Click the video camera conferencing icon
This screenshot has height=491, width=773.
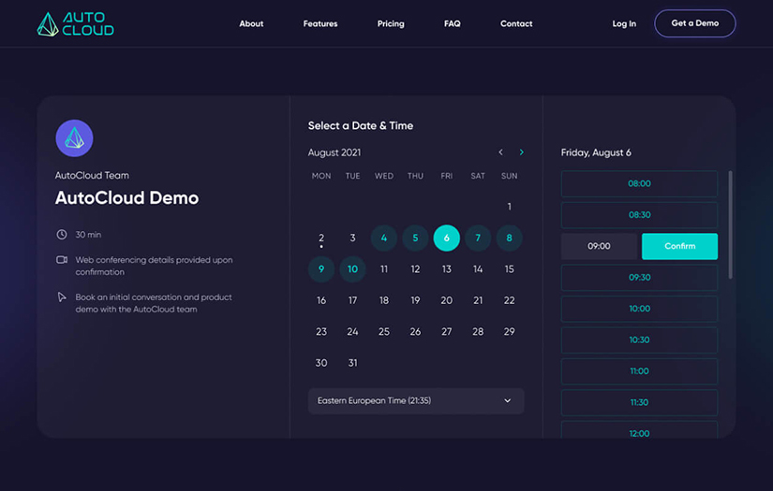tap(62, 260)
